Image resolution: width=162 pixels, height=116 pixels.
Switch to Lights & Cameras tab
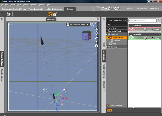(x=53, y=9)
